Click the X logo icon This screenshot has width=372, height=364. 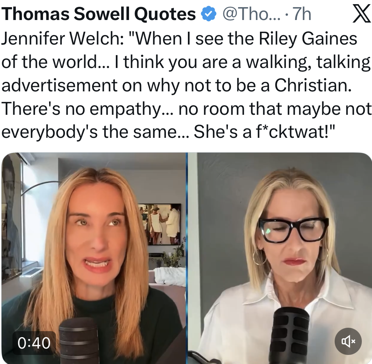point(361,14)
